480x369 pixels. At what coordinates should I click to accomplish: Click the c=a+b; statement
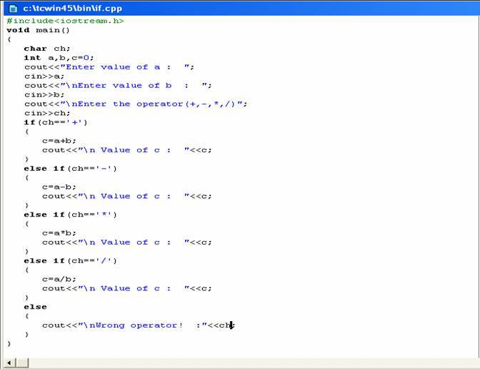click(59, 141)
